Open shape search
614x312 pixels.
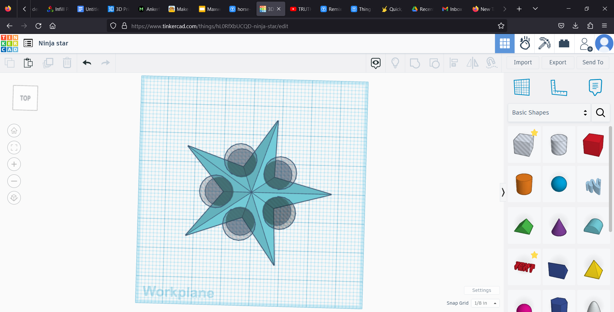(x=601, y=113)
